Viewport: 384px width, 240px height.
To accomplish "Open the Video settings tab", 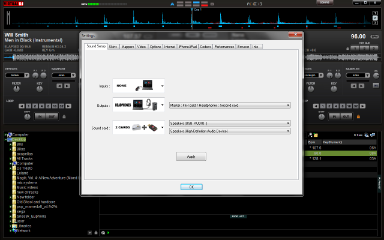I will [142, 47].
